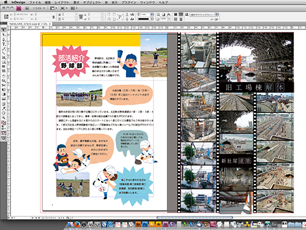Open the ヘルプ menu
Image resolution: width=306 pixels, height=230 pixels.
163,2
